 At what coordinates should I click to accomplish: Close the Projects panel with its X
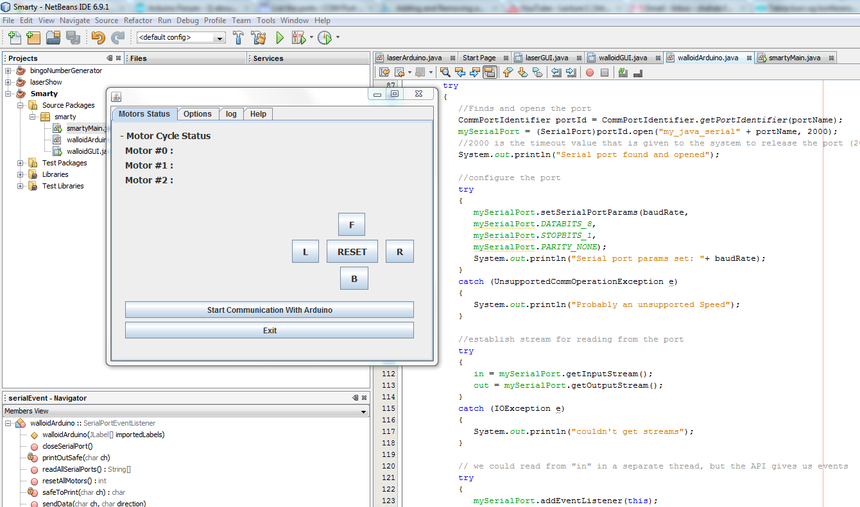coord(118,58)
